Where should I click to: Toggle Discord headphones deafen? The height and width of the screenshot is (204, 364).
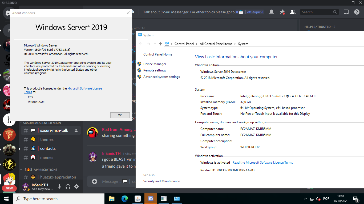pos(68,186)
